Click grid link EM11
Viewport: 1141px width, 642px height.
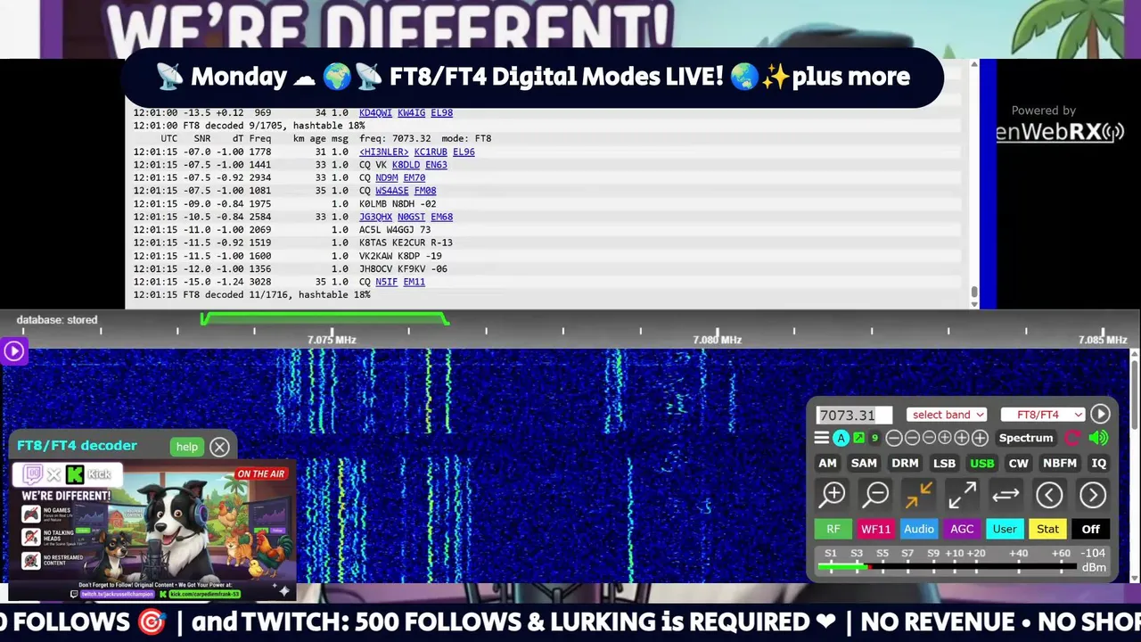[414, 282]
